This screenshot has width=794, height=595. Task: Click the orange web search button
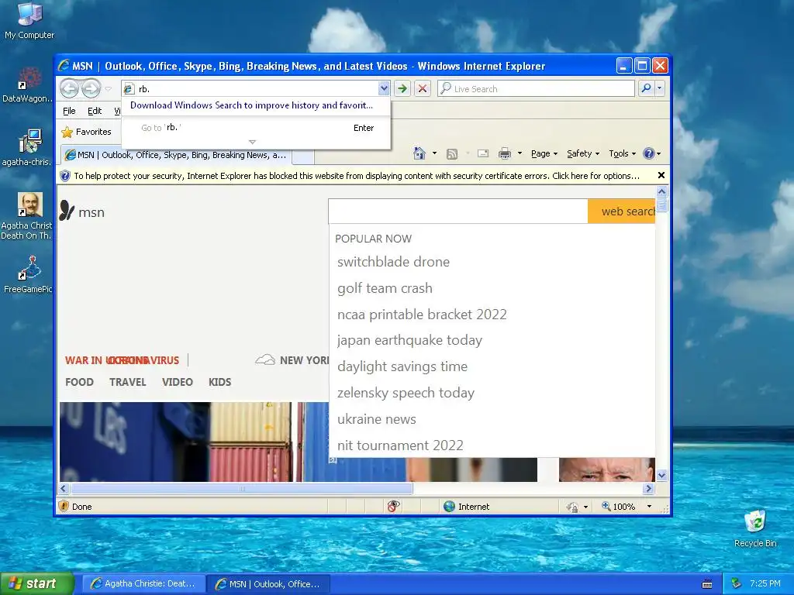tap(622, 211)
